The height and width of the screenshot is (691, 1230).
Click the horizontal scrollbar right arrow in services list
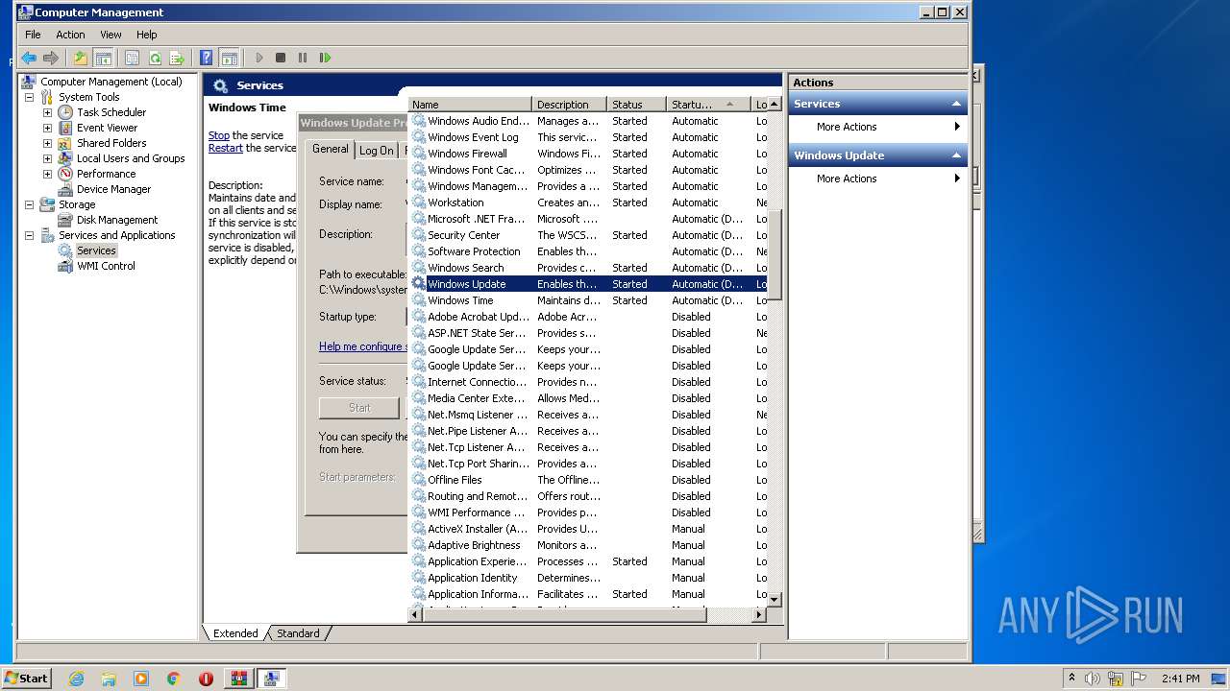point(759,615)
